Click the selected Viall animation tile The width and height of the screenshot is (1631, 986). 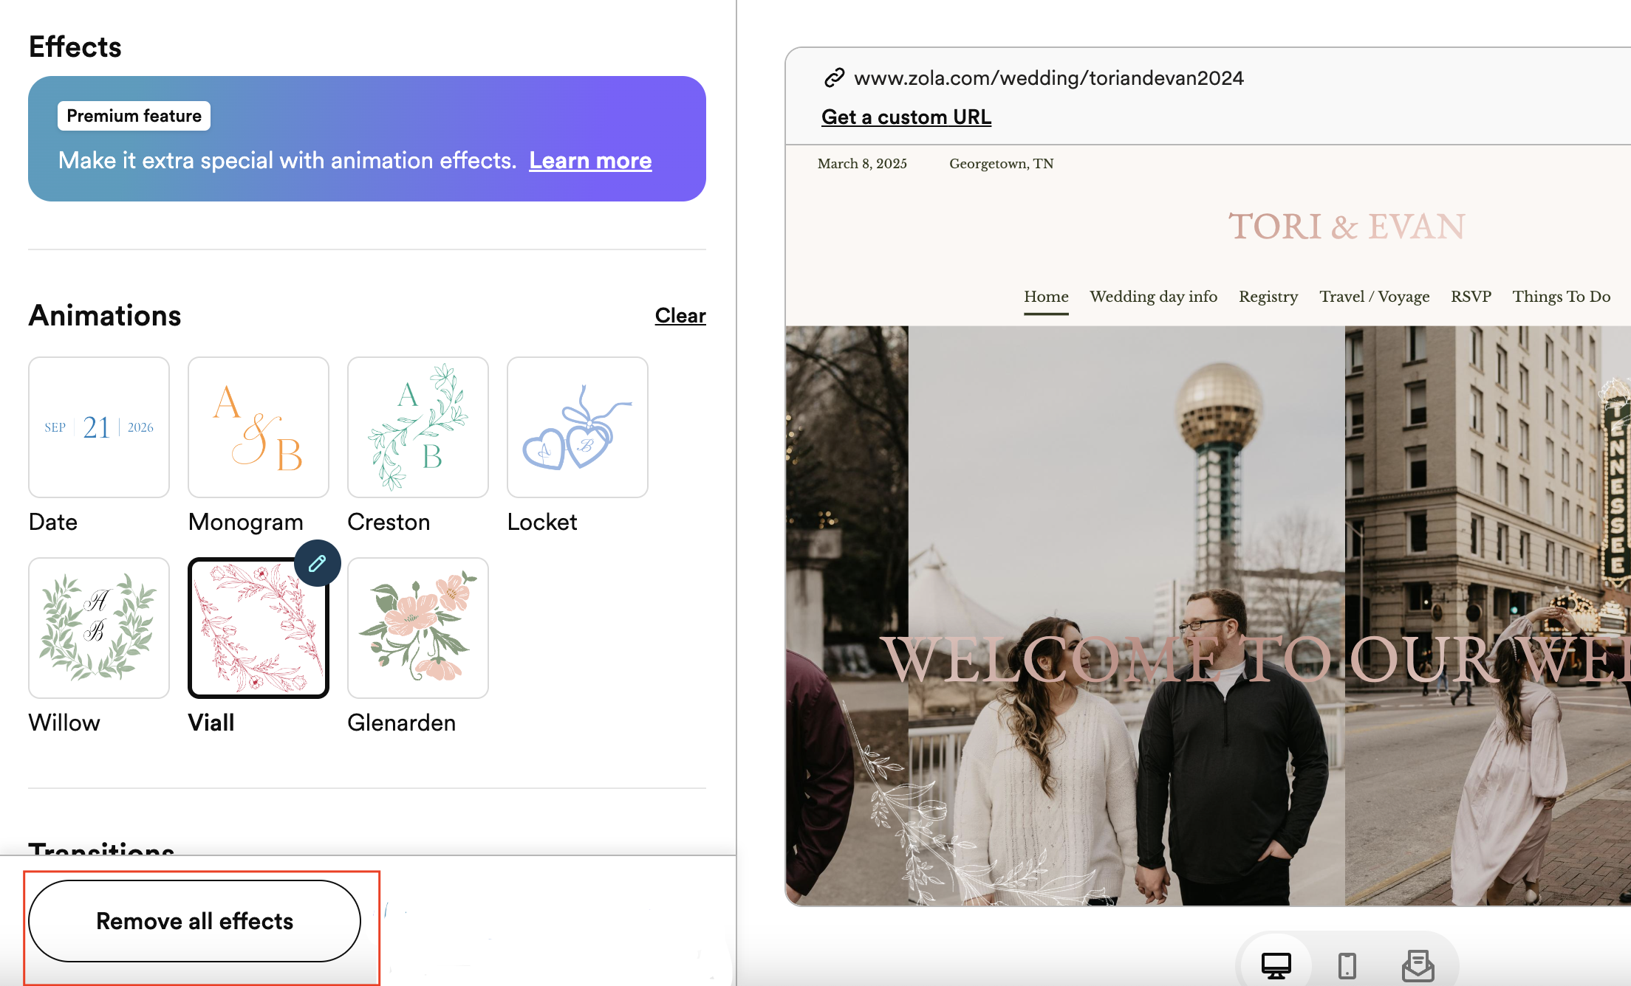259,628
